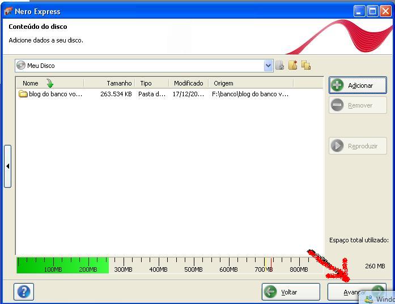395x304 pixels.
Task: Click the 'Pasta d...' type cell
Action: pyautogui.click(x=152, y=94)
